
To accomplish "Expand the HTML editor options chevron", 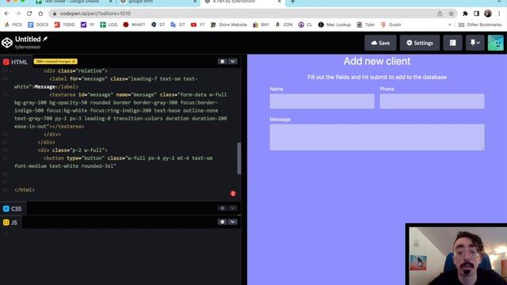I will pyautogui.click(x=232, y=62).
